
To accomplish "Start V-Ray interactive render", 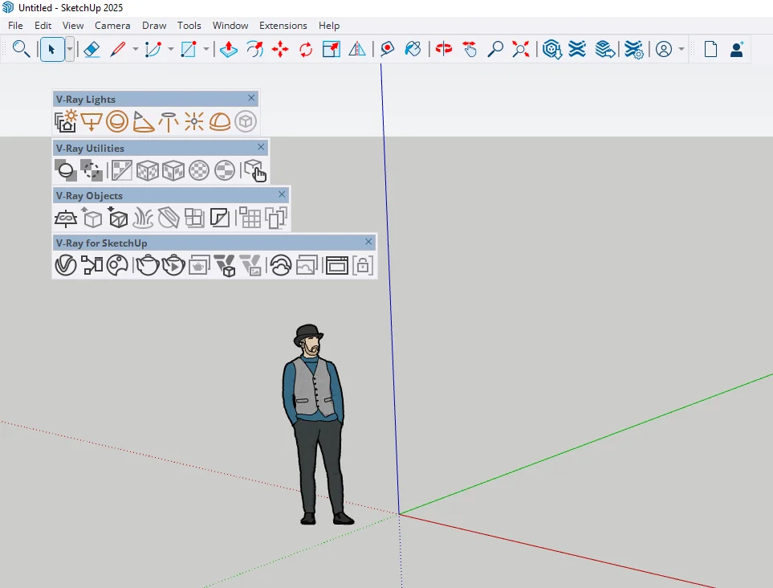I will (173, 265).
